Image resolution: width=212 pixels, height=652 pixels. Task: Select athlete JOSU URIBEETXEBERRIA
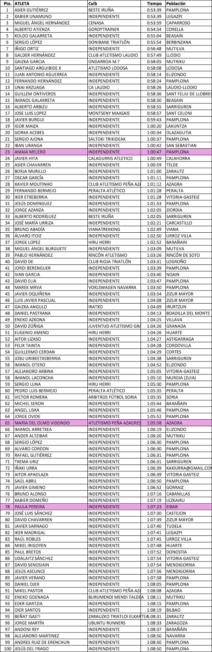[37, 359]
